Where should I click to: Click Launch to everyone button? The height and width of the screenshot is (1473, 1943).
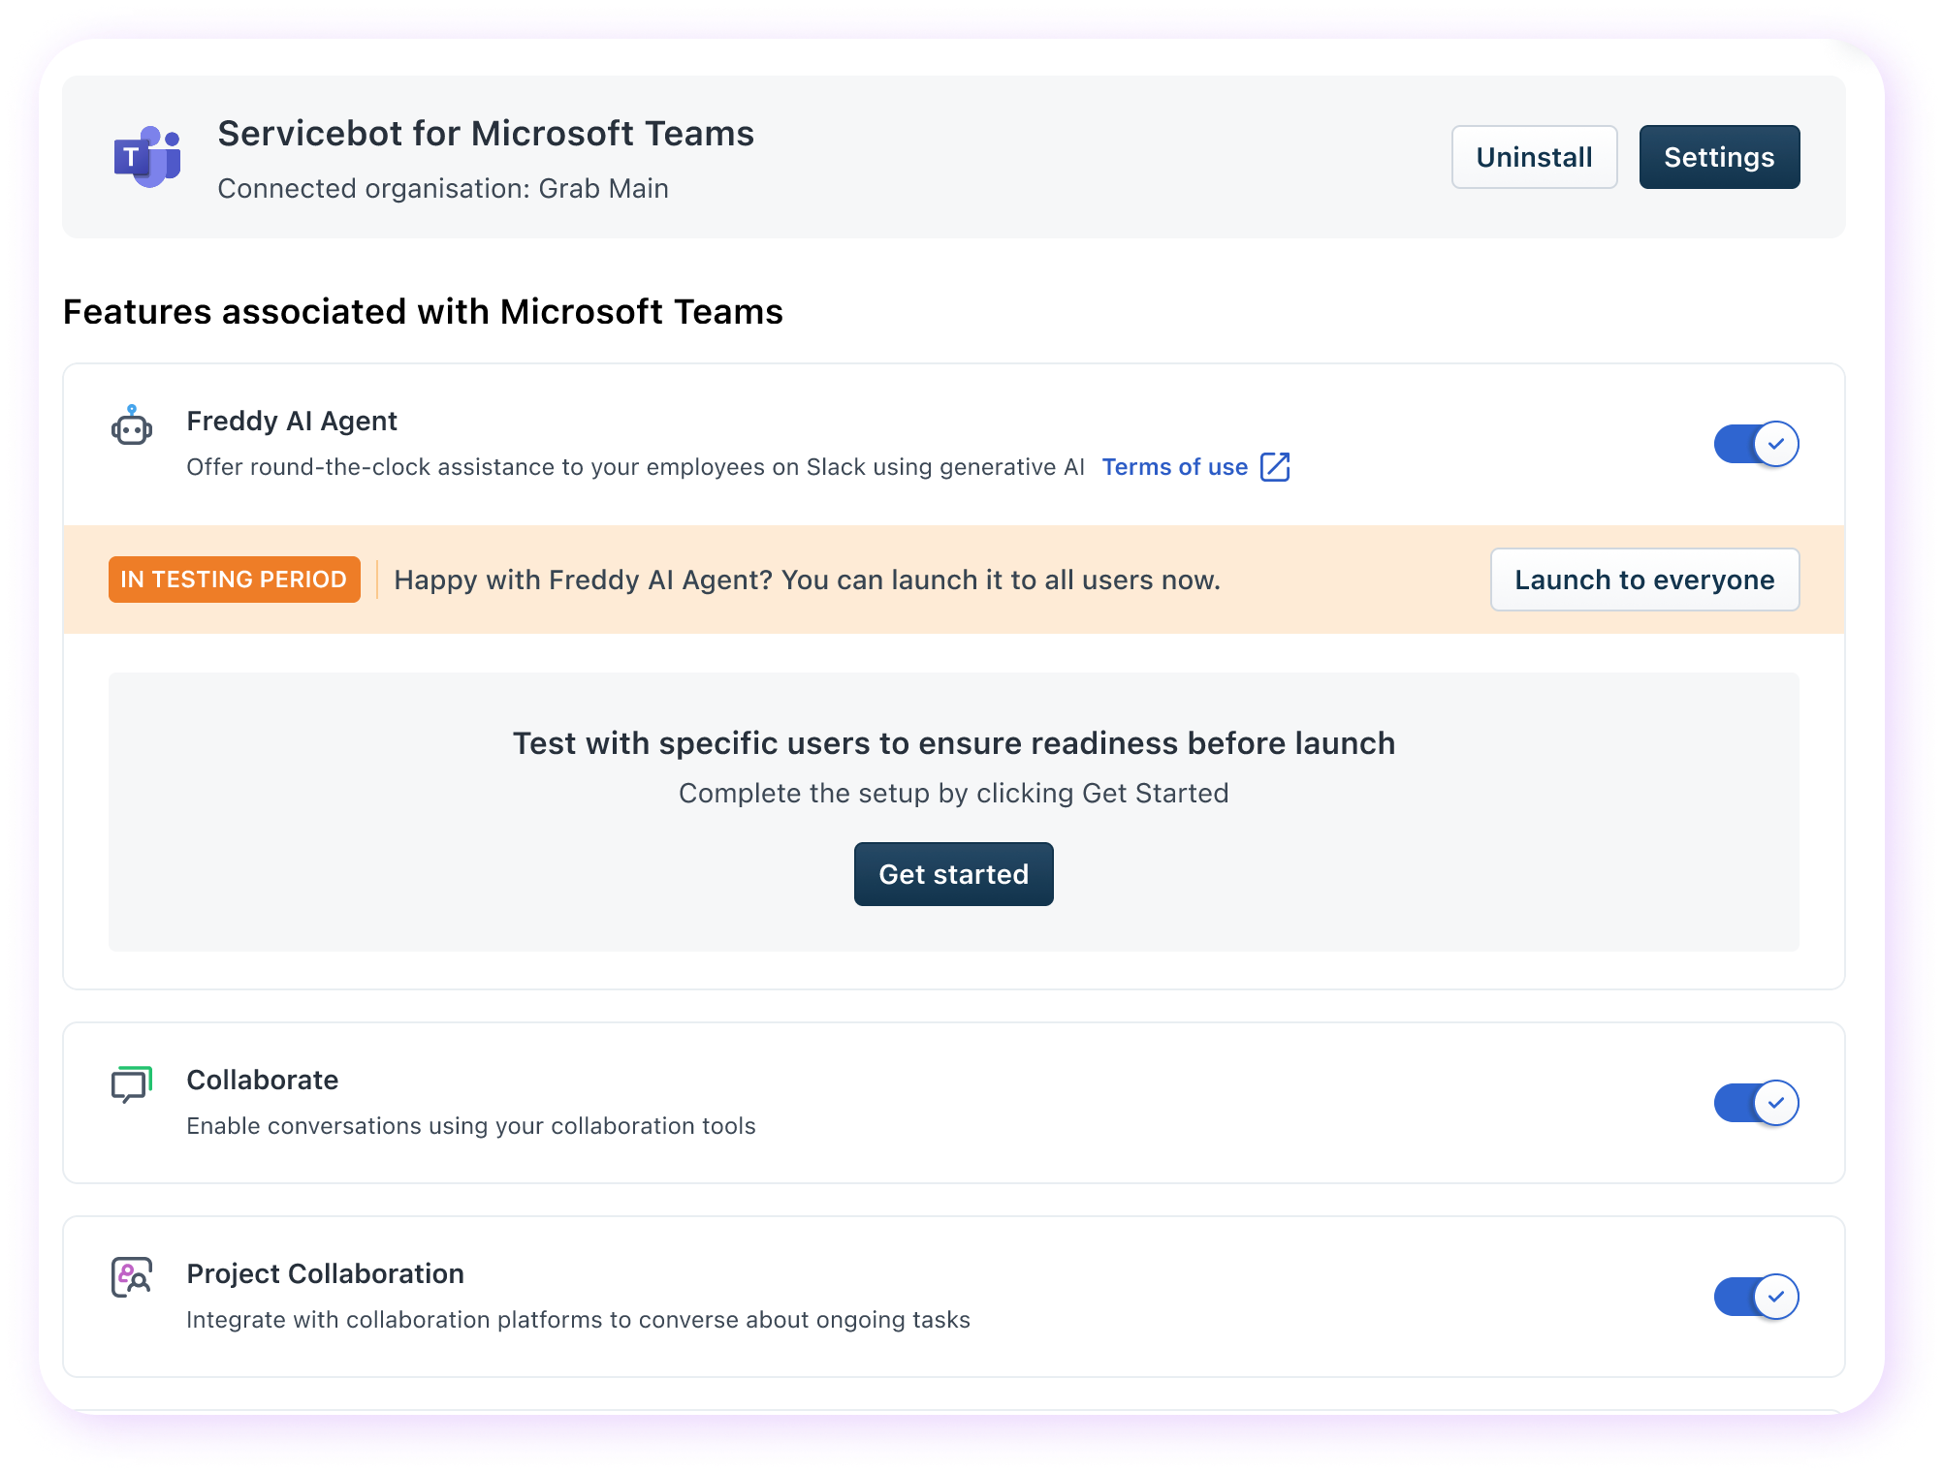(x=1644, y=580)
